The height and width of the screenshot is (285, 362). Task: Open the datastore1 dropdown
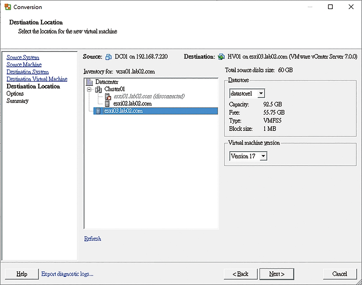point(261,93)
